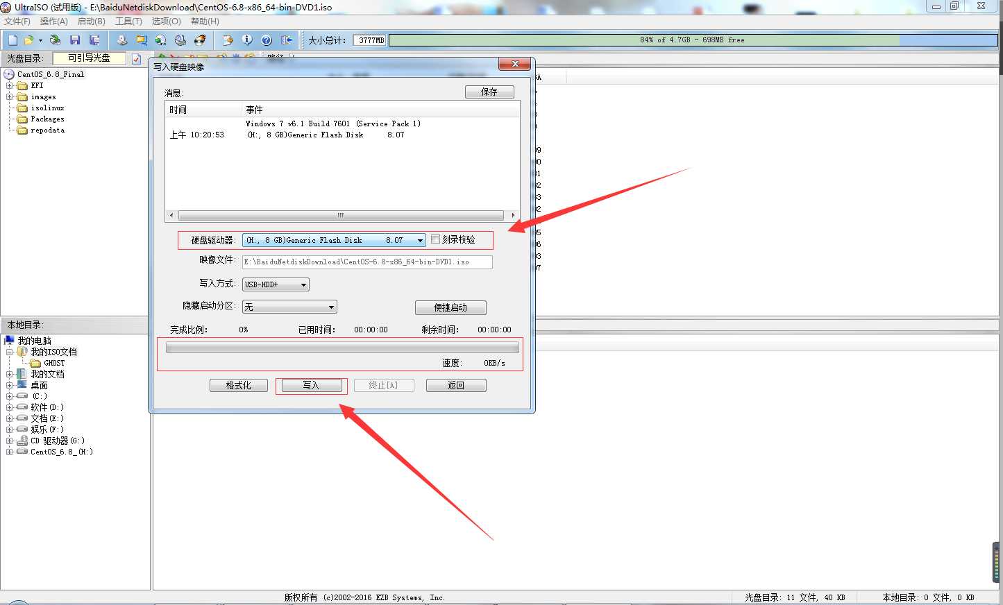
Task: Click the My Computer icon in local tree
Action: coord(9,341)
